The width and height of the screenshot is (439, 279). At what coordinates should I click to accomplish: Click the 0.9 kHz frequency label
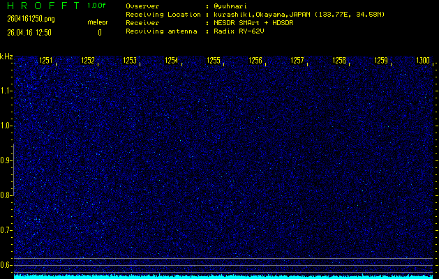[6, 160]
